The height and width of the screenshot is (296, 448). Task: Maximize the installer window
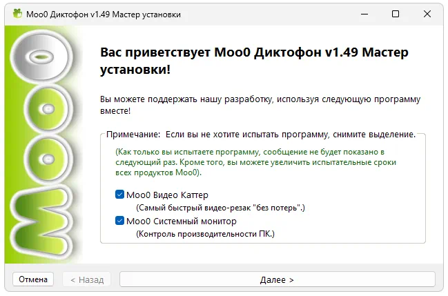[x=396, y=14]
